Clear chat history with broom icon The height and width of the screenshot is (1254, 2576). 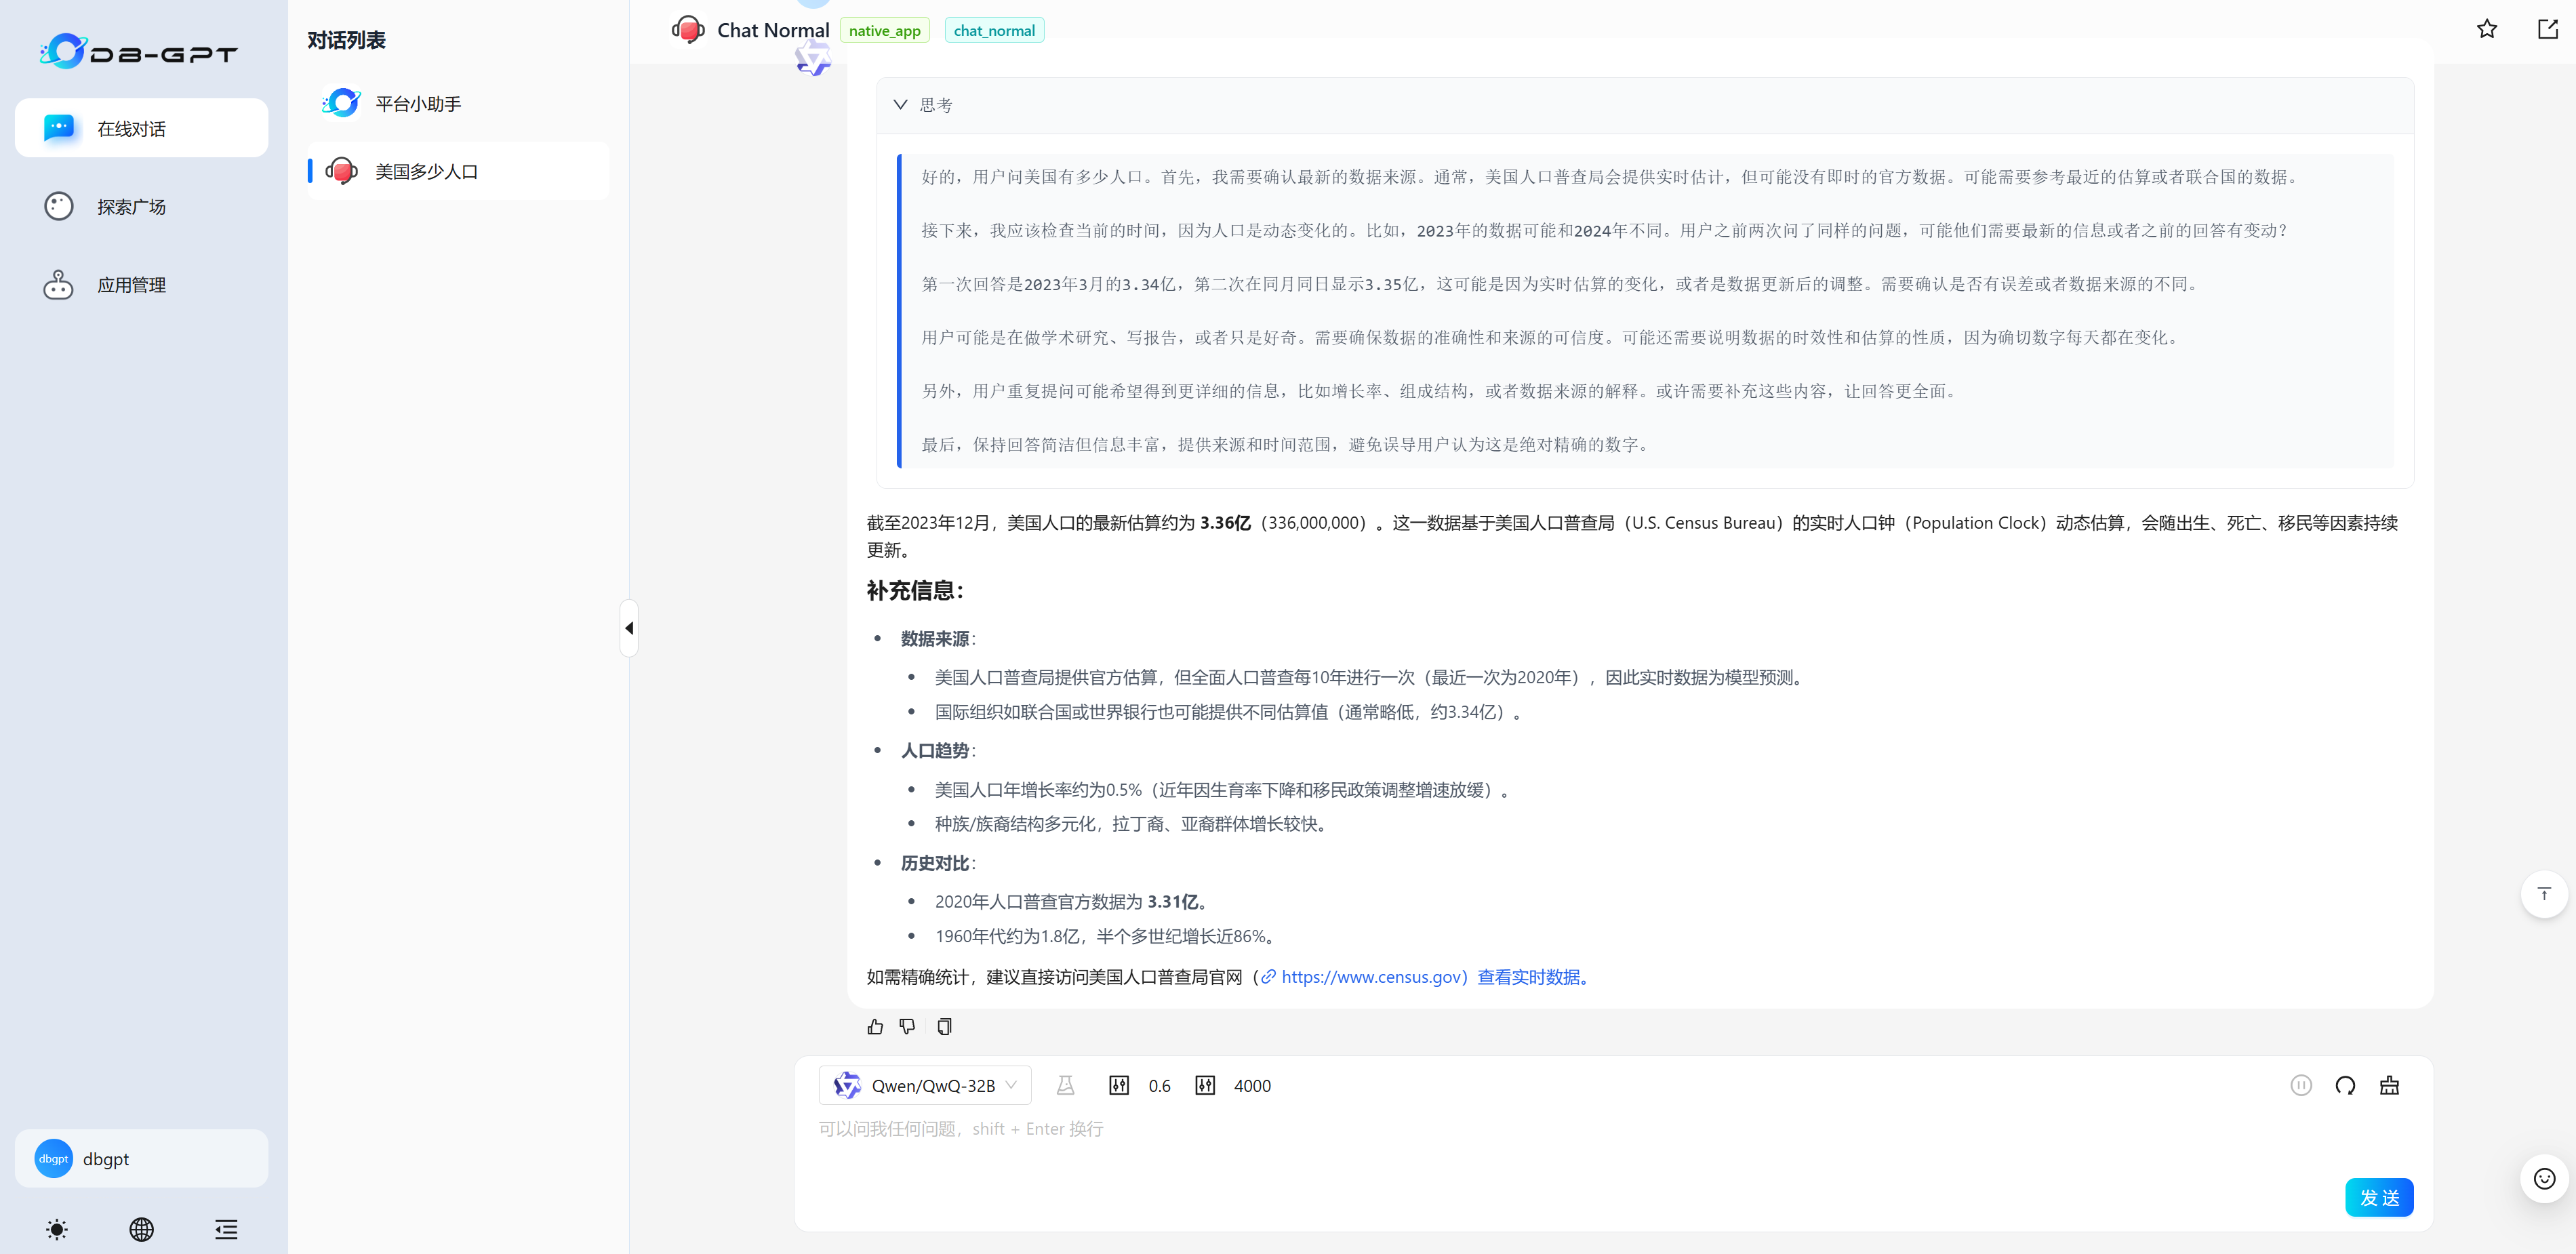(2389, 1086)
